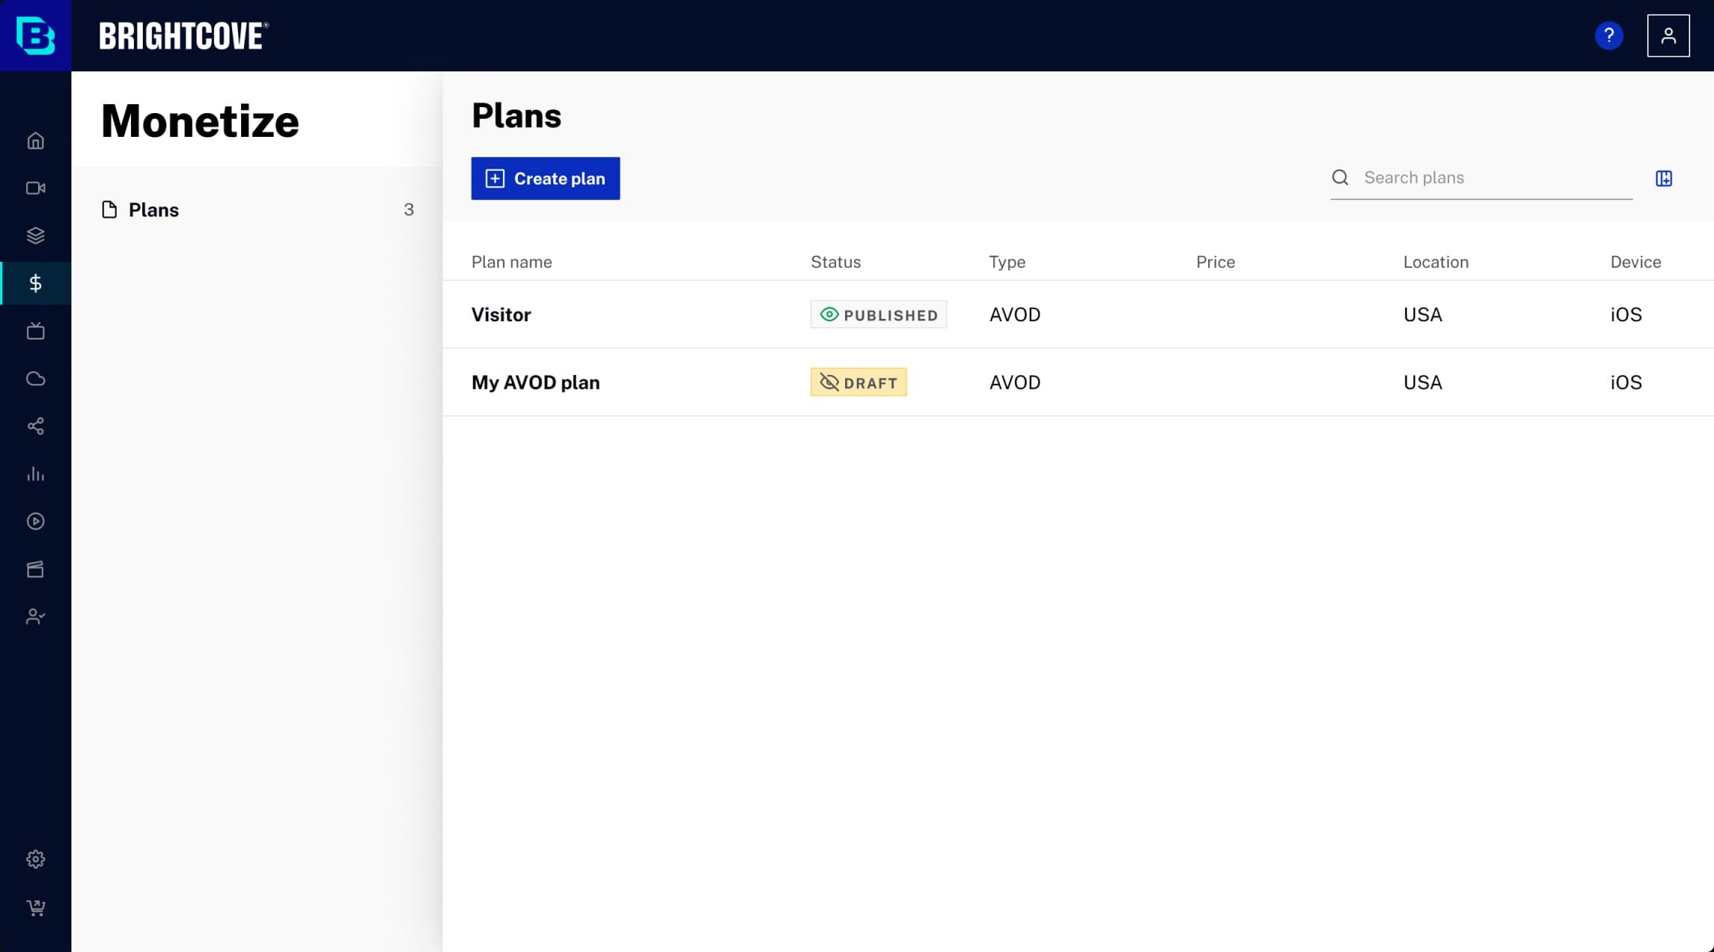Click the search magnifier icon
The image size is (1714, 952).
(x=1340, y=178)
